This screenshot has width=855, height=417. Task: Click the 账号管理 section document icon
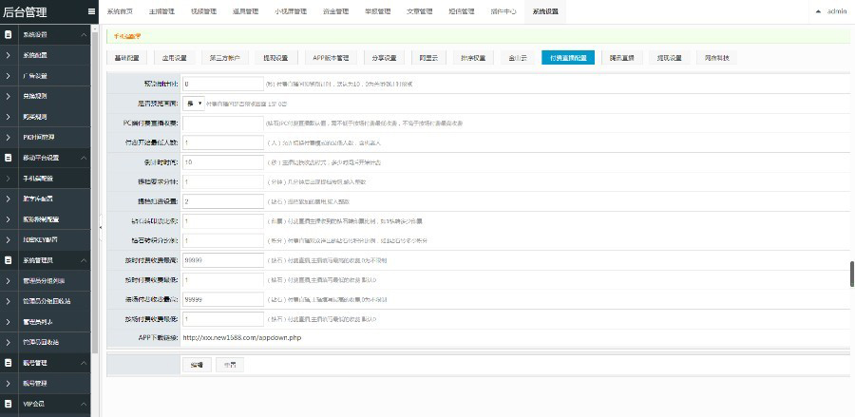click(x=9, y=363)
